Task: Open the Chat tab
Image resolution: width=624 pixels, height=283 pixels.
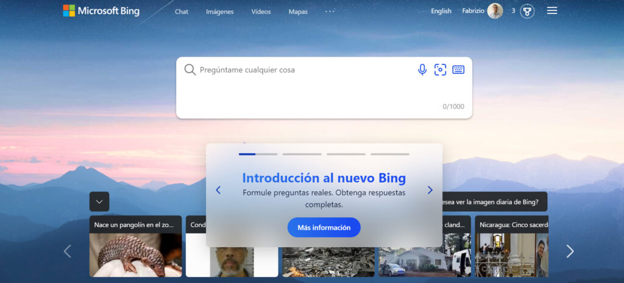Action: (182, 12)
